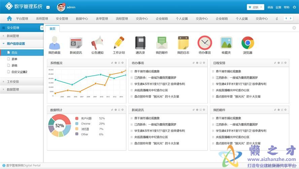Check 央视直播 item in 我的邮件 panel
299x169 pixels.
[213, 137]
